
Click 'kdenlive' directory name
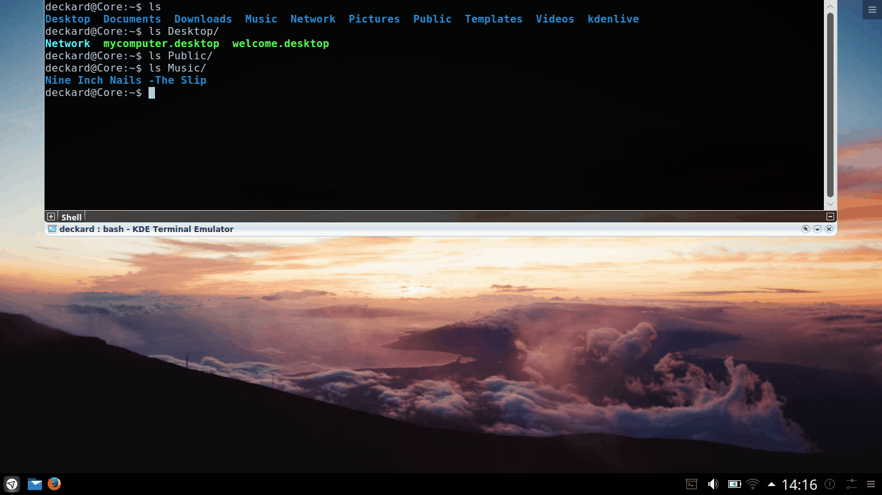click(x=613, y=19)
